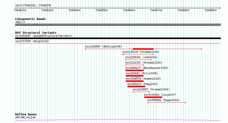228x123 pixels.
Task: Open variant nsv4342697 (gnomADStructuralVariants) label
Action: 44,36
